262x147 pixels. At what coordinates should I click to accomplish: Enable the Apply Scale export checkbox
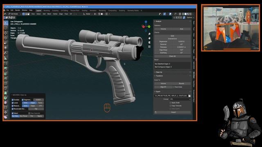tap(170, 103)
